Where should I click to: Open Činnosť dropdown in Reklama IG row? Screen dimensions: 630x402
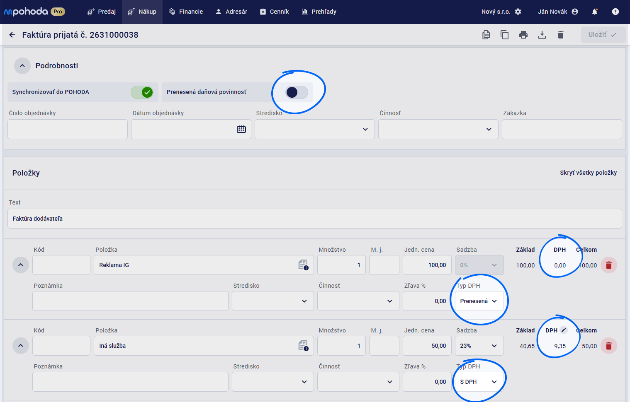(x=358, y=301)
